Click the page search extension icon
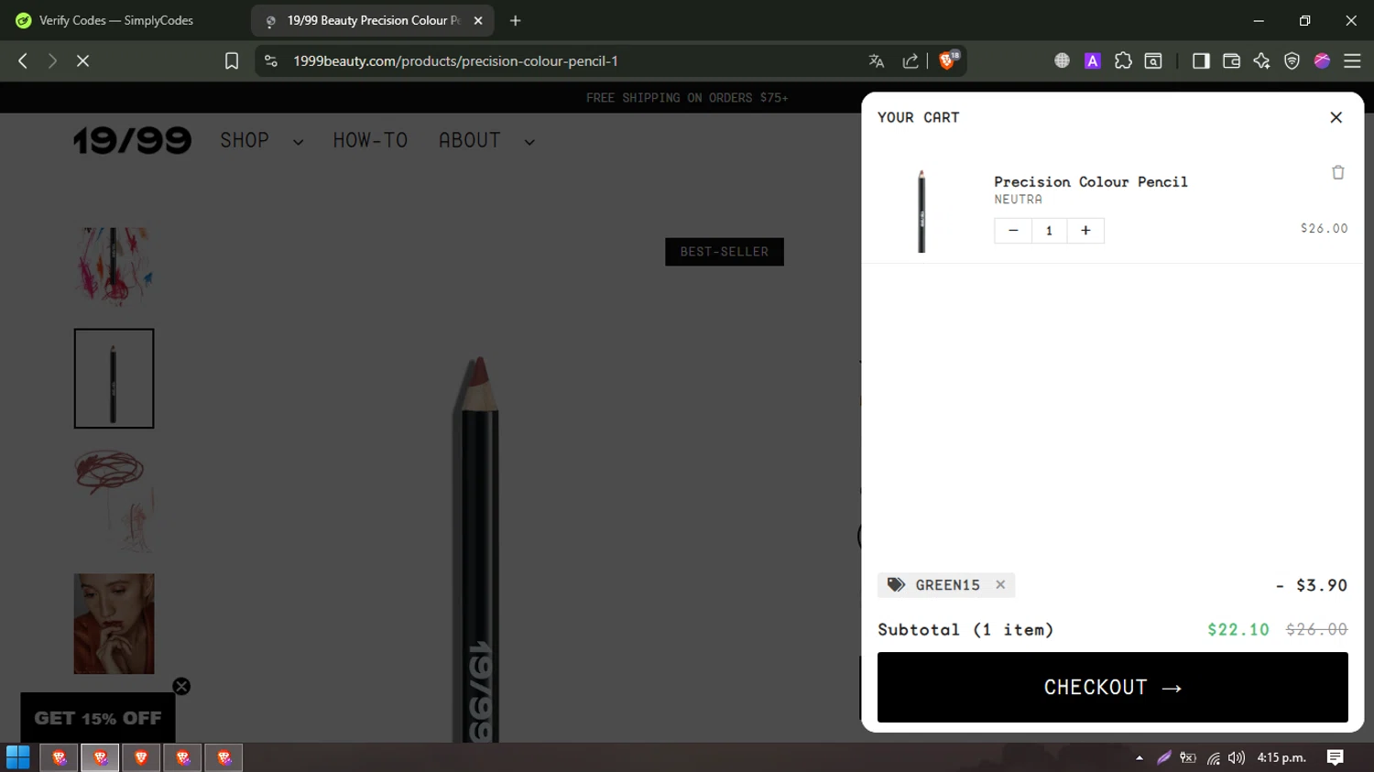Image resolution: width=1374 pixels, height=772 pixels. pyautogui.click(x=1153, y=60)
